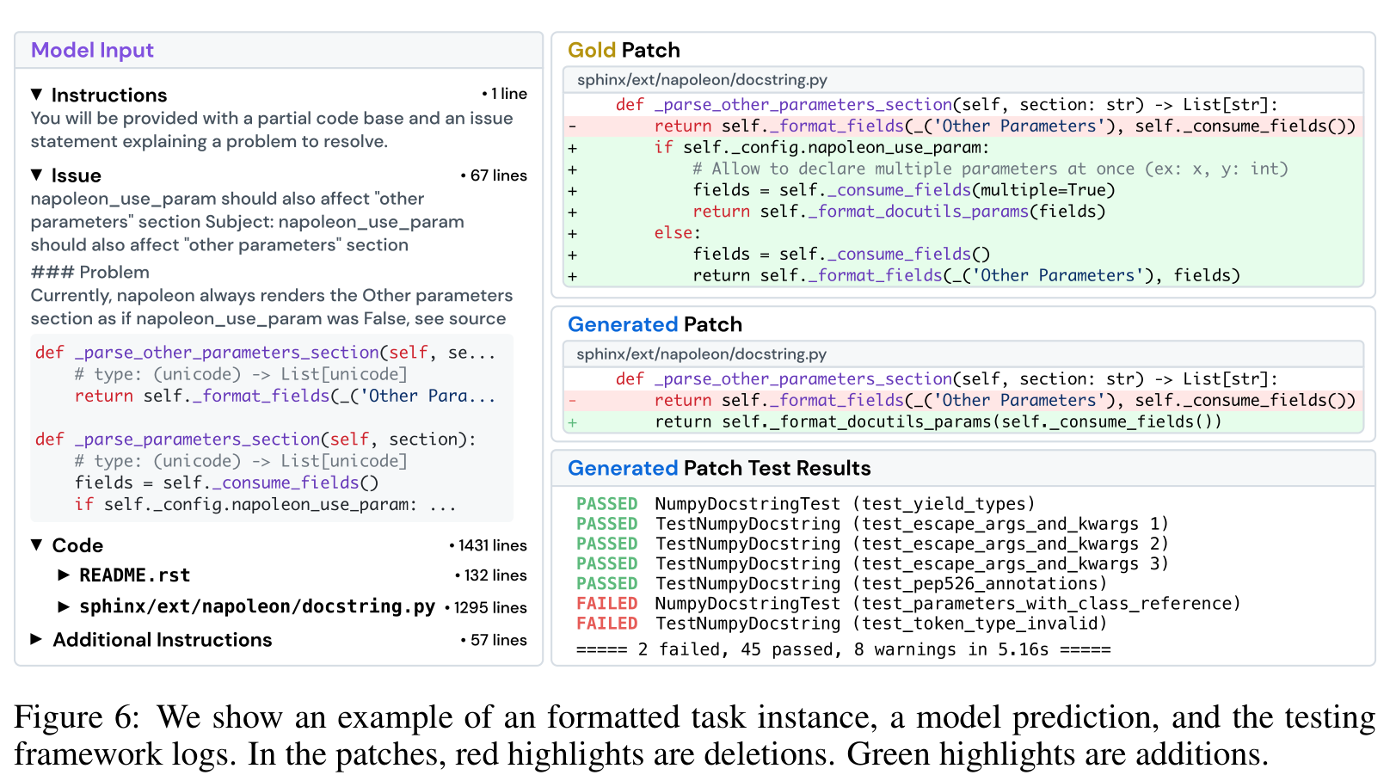This screenshot has width=1390, height=781.
Task: Select the "else:" line in Gold Patch
Action: coord(963,233)
